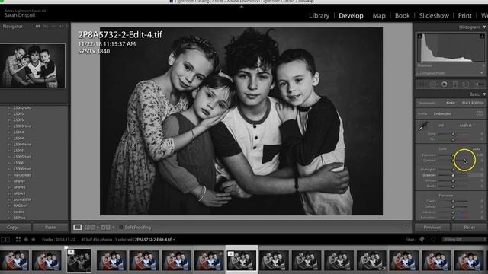Viewport: 488px width, 274px height.
Task: Choose Color treatment
Action: [451, 103]
